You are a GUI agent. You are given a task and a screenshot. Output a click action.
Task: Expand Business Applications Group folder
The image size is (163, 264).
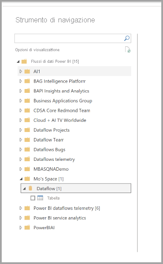pyautogui.click(x=21, y=101)
